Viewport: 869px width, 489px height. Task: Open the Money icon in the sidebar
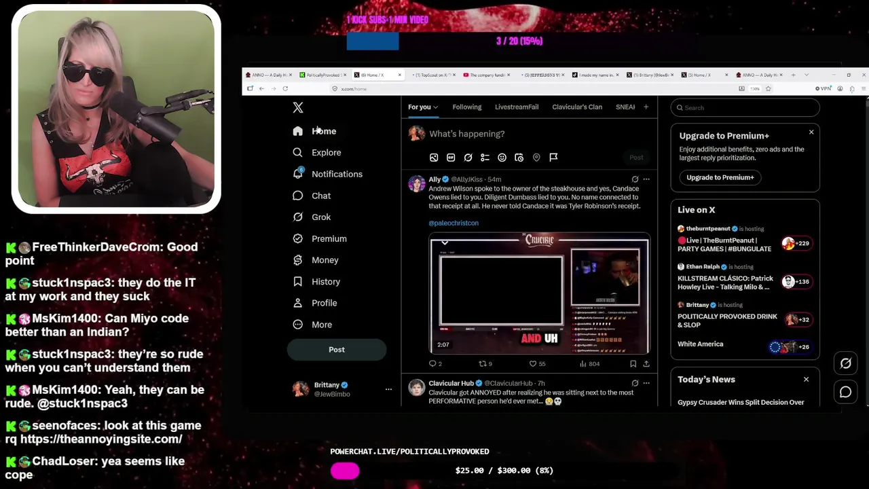[297, 260]
